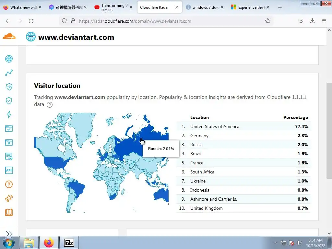The height and width of the screenshot is (249, 332).
Task: Switch to the "What's new with" tab
Action: (x=22, y=7)
